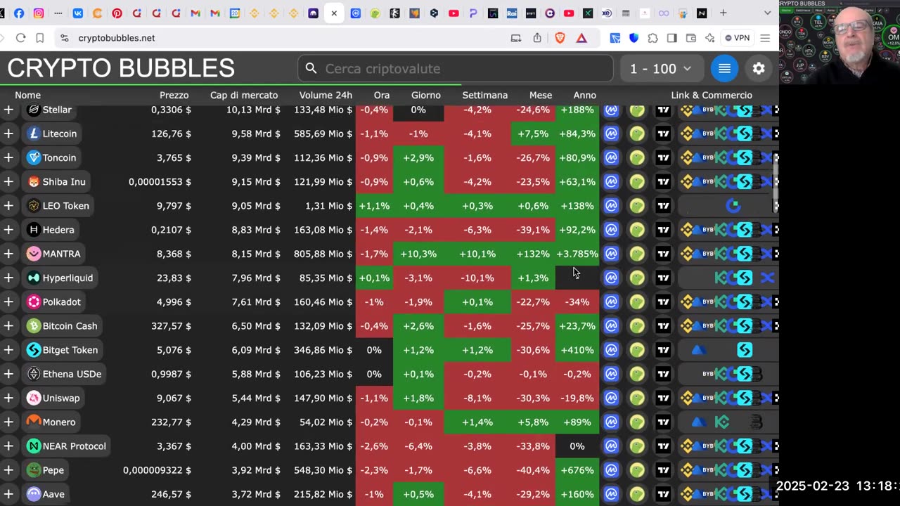Open CoinMarketCap link for Litecoin row
This screenshot has width=900, height=506.
point(611,134)
